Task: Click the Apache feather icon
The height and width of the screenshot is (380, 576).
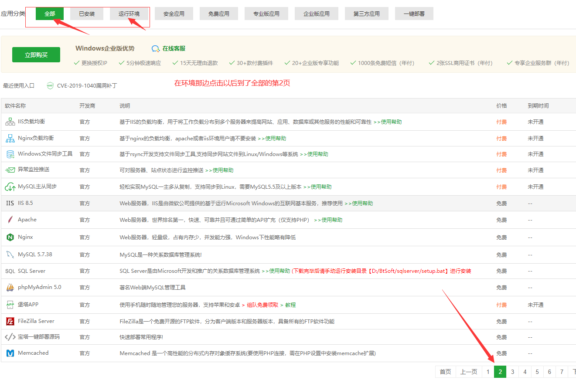Action: [x=10, y=220]
